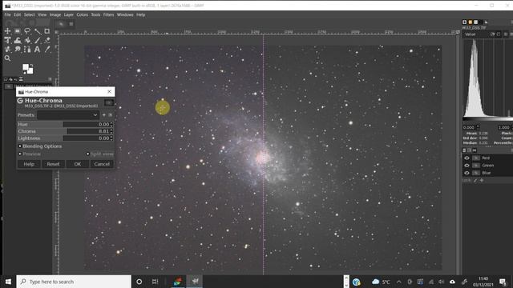This screenshot has height=288, width=513.
Task: Select the Clone/Heal tool
Action: pos(7,50)
